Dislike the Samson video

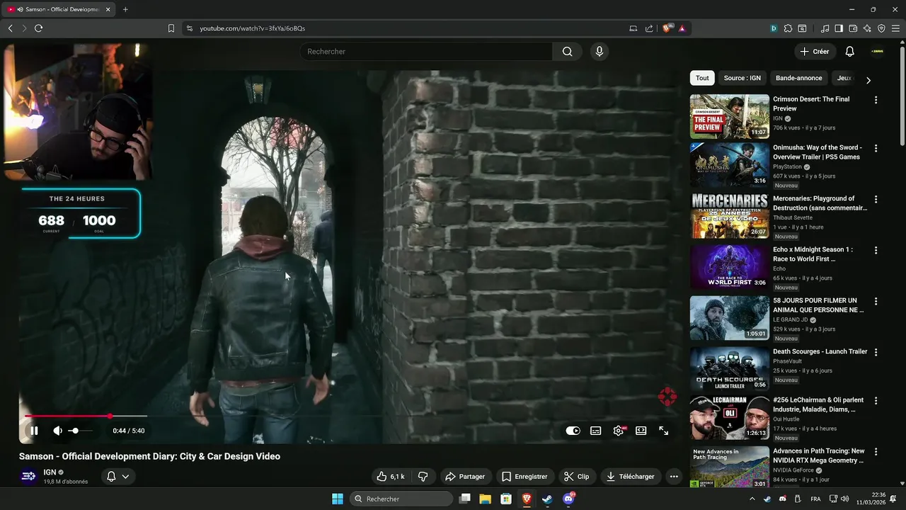click(x=423, y=477)
